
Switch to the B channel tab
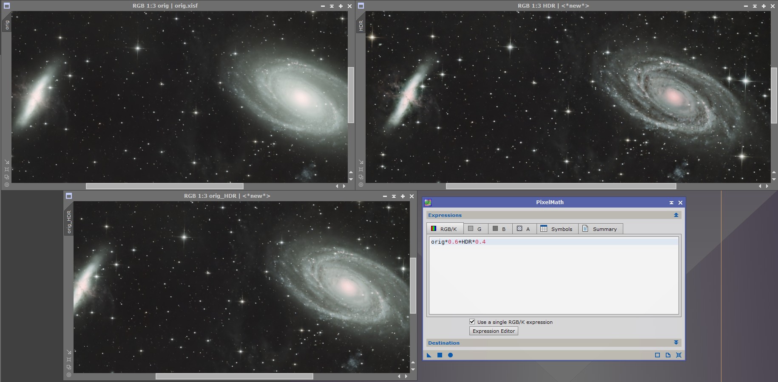500,229
